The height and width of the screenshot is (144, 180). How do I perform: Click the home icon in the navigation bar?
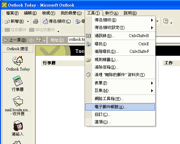pos(39,40)
